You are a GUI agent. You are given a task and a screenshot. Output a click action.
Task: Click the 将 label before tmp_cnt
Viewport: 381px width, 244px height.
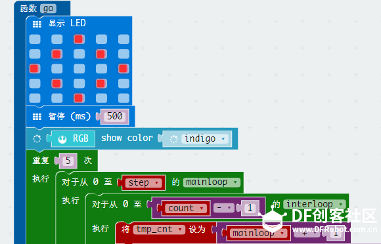click(125, 229)
